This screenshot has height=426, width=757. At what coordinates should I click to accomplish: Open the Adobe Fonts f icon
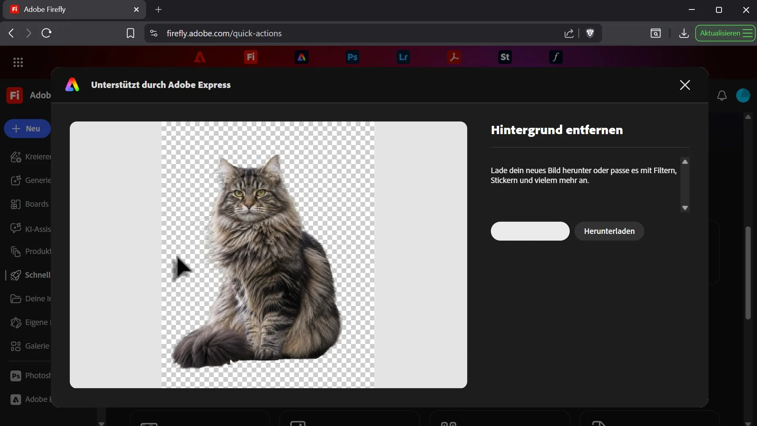coord(556,57)
